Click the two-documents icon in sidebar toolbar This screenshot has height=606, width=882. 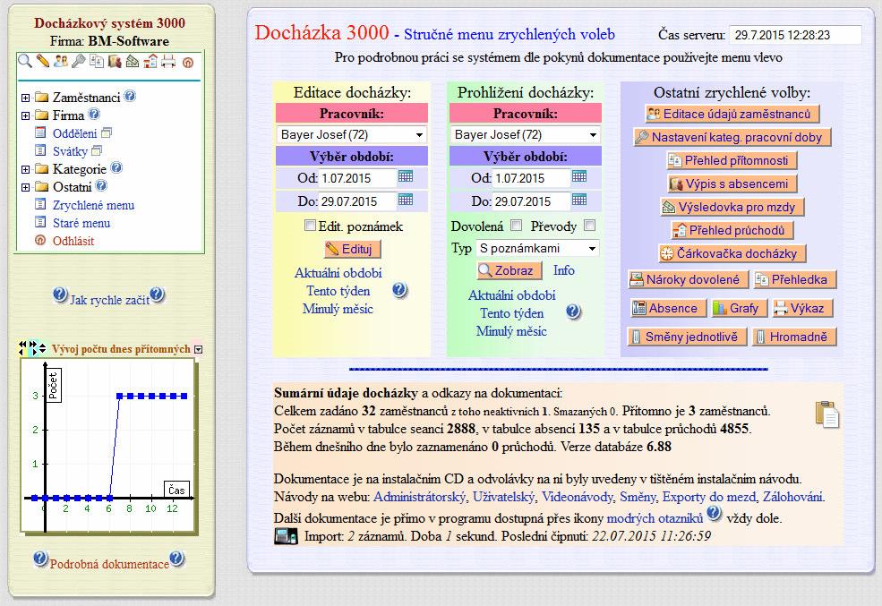[97, 61]
